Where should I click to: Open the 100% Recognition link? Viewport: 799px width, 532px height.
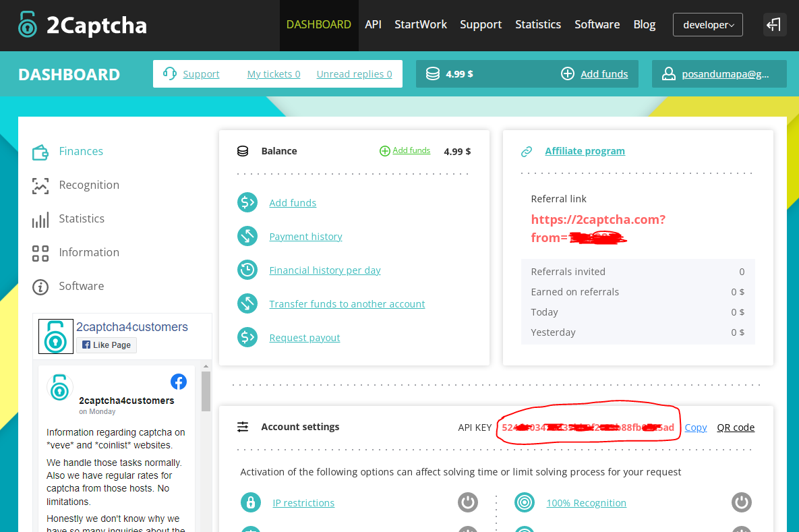[586, 503]
